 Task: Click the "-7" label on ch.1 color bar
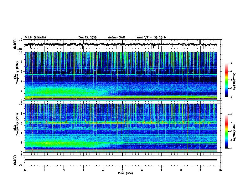click(x=231, y=97)
